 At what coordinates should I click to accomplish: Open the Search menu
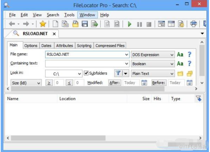53,15
